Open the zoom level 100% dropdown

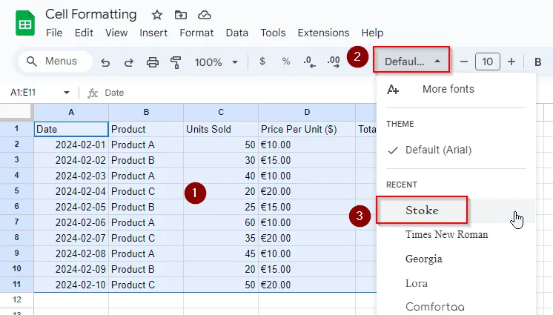[216, 62]
